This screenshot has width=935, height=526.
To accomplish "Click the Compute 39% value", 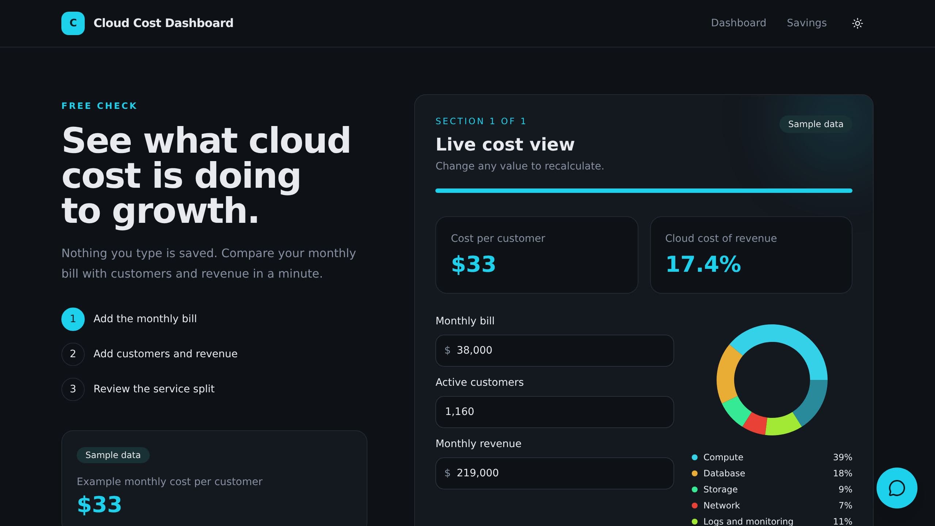I will coord(842,457).
